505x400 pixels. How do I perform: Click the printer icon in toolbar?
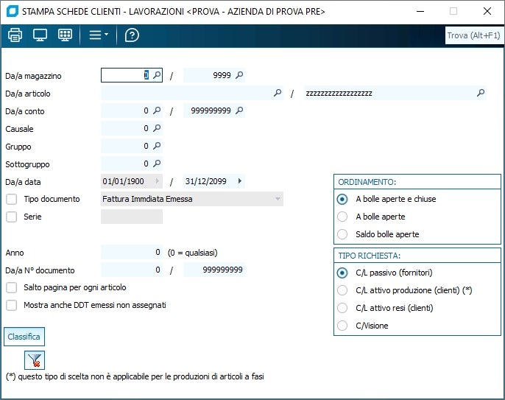click(x=15, y=35)
